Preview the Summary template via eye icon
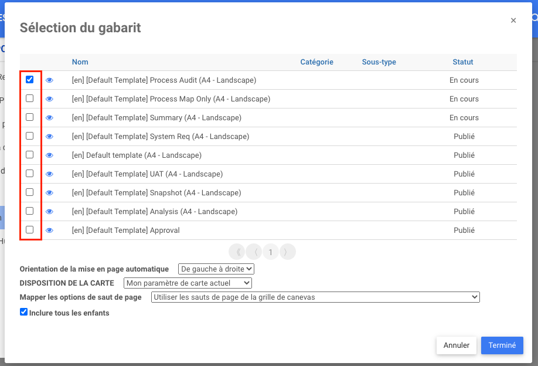 point(50,118)
